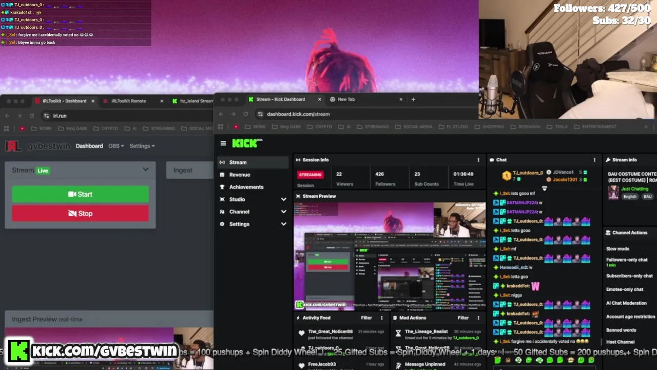Click Channel Actions header icon
This screenshot has width=657, height=370.
[x=608, y=233]
